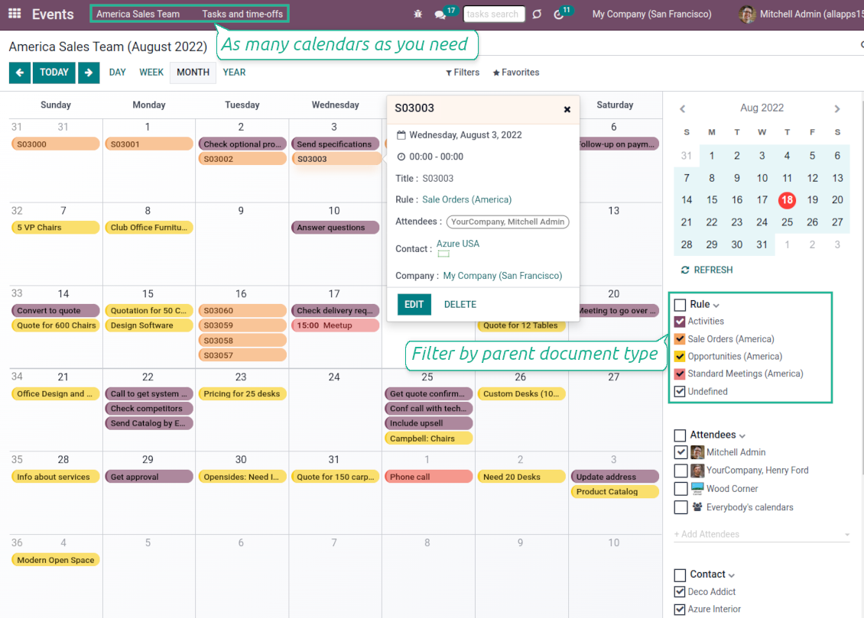Click the refresh circular arrow icon near search
Viewport: 864px width, 618px height.
(537, 15)
